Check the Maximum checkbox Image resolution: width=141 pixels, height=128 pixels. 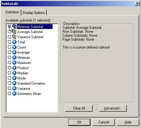click(9, 62)
